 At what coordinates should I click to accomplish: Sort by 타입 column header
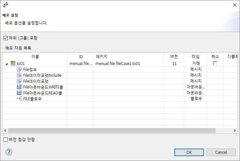[196, 56]
